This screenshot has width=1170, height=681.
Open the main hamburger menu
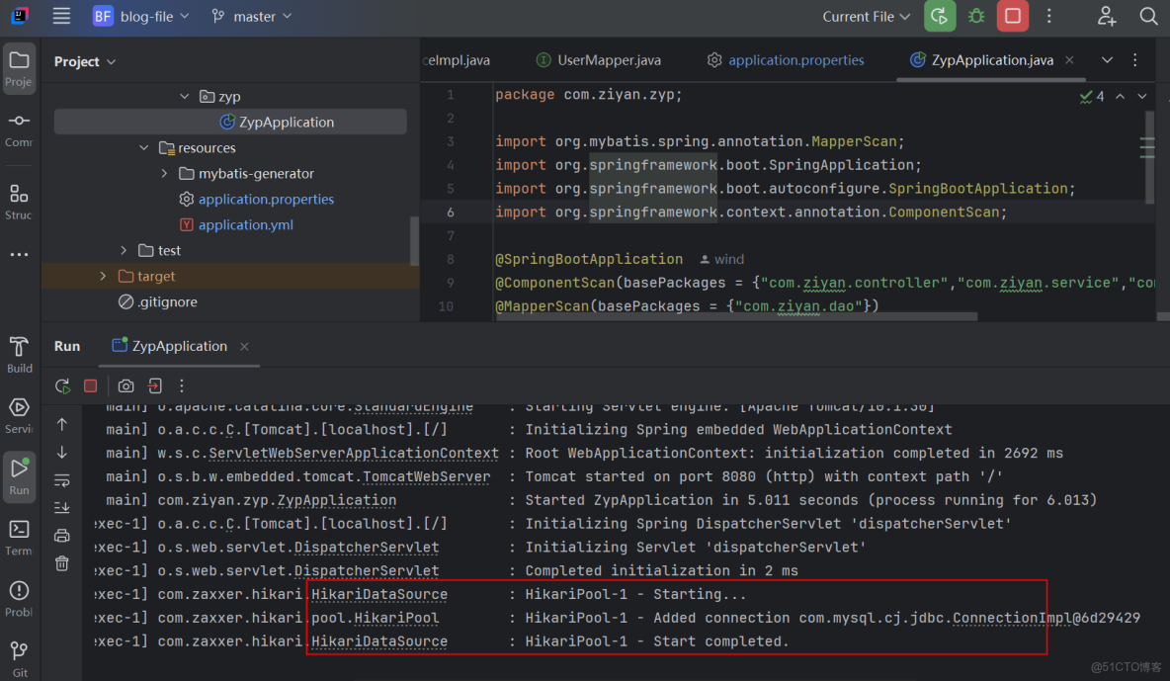[61, 16]
